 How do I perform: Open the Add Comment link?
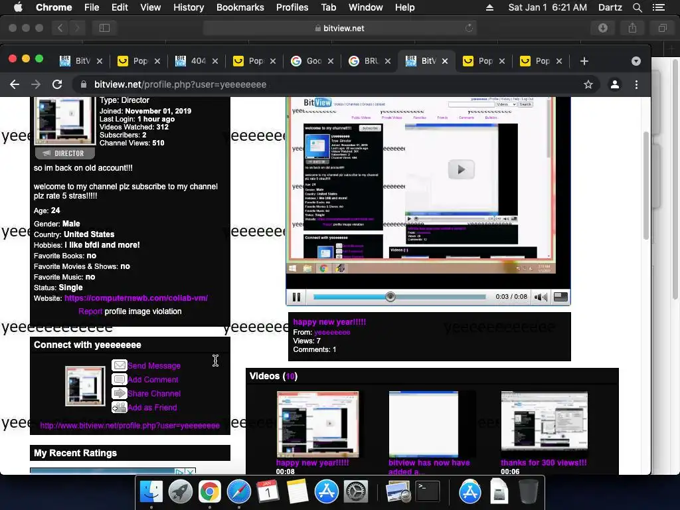tap(153, 379)
